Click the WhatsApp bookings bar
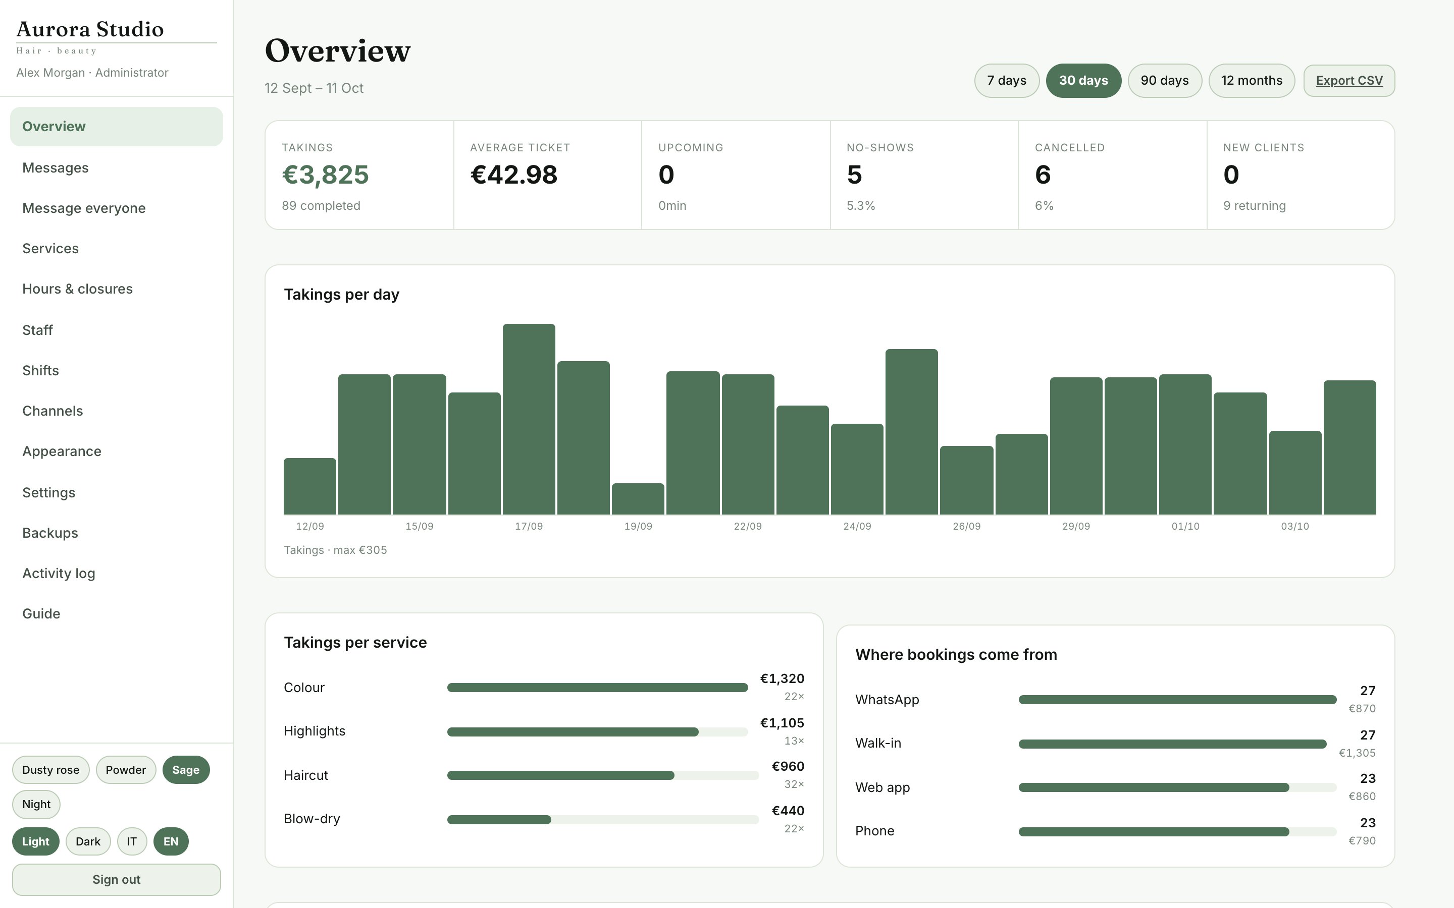The width and height of the screenshot is (1454, 908). pyautogui.click(x=1177, y=700)
